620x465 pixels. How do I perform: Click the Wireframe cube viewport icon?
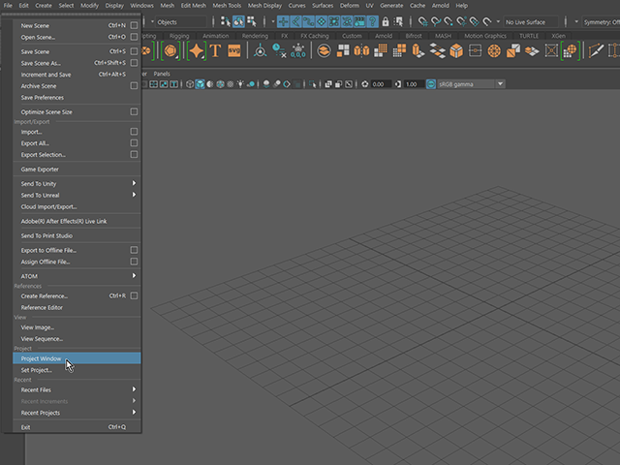click(190, 84)
